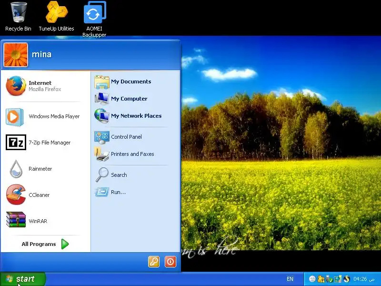Click the EN language indicator
Viewport: 381px width, 286px height.
[x=290, y=279]
